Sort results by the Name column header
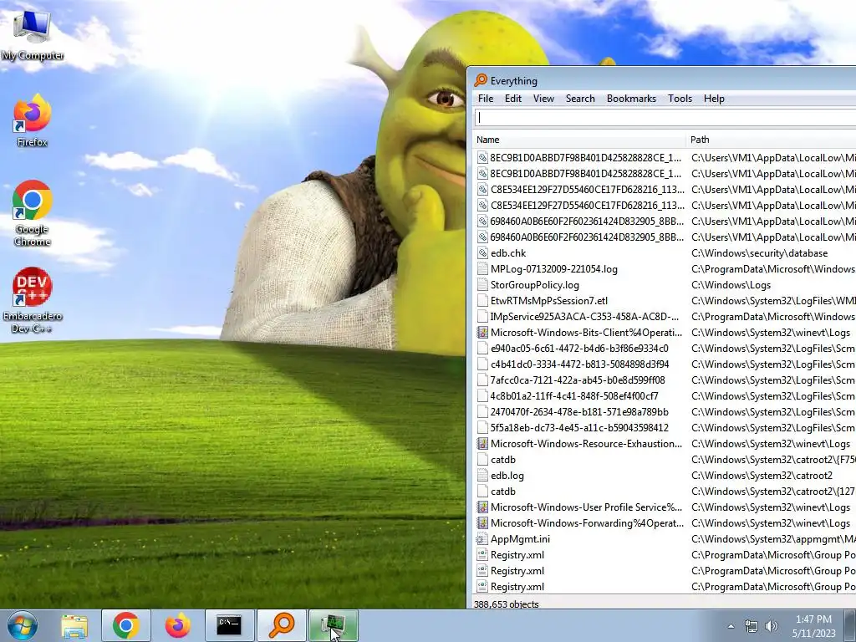This screenshot has height=642, width=856. (x=578, y=140)
